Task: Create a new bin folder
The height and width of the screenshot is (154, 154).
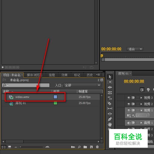Action: point(85,147)
